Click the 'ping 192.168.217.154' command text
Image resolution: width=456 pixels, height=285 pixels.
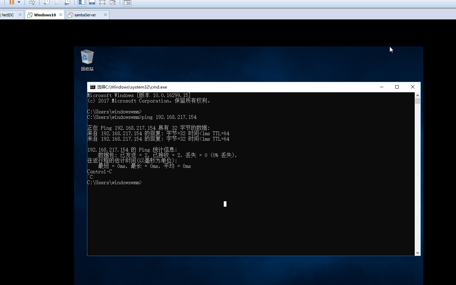pyautogui.click(x=169, y=117)
